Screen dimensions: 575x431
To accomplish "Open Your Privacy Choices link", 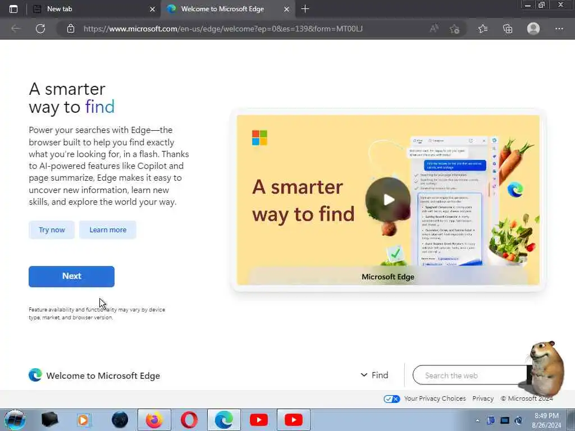I will [x=435, y=398].
